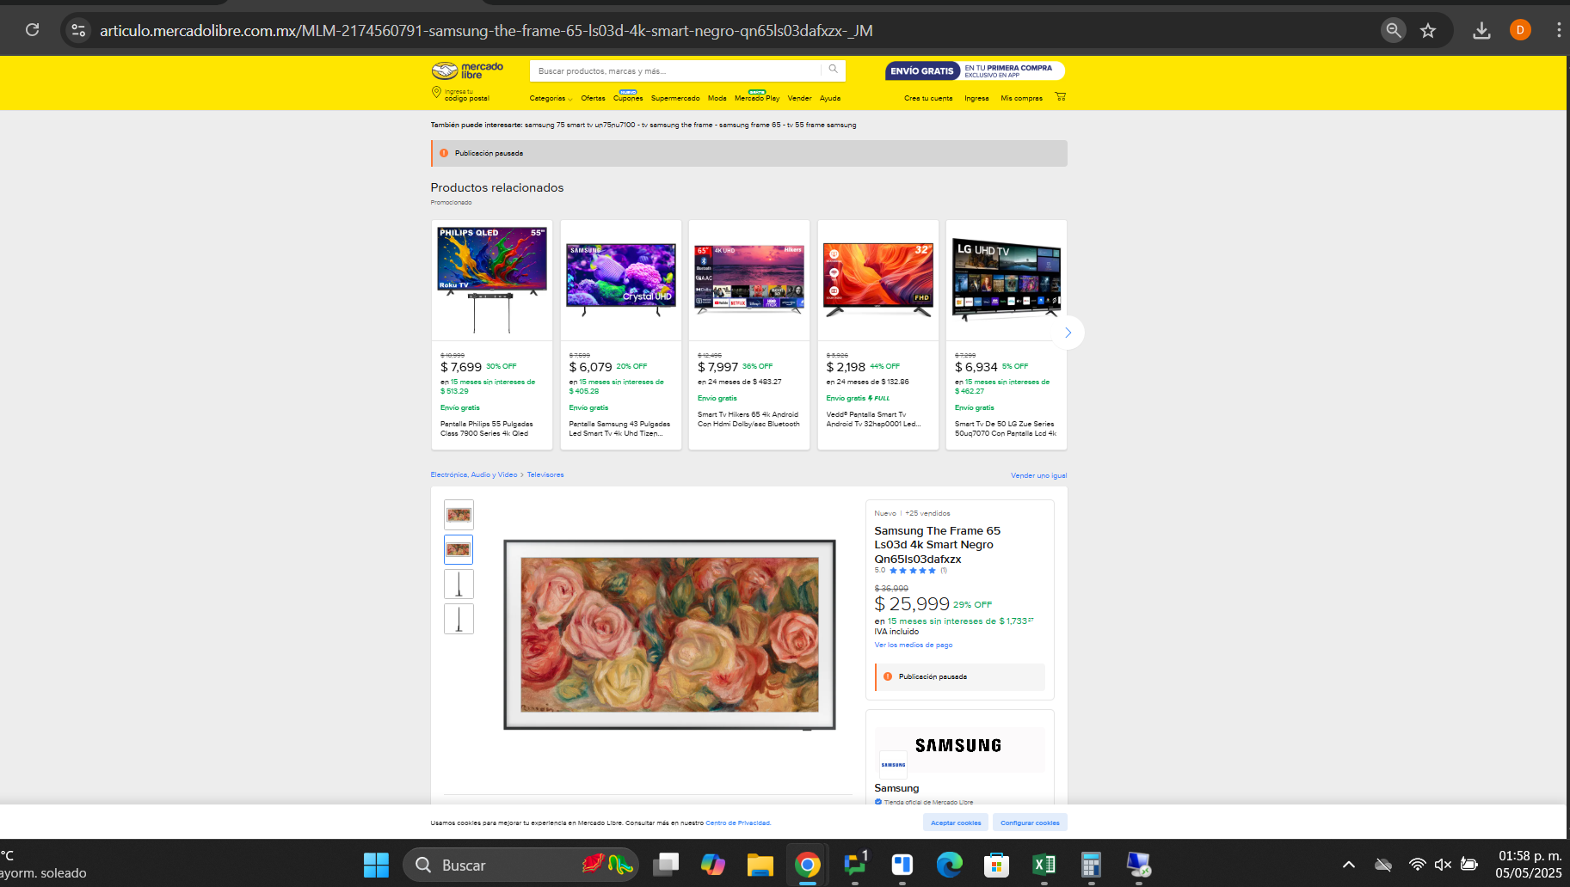This screenshot has width=1570, height=887.
Task: Open site information icon in address bar
Action: [x=78, y=30]
